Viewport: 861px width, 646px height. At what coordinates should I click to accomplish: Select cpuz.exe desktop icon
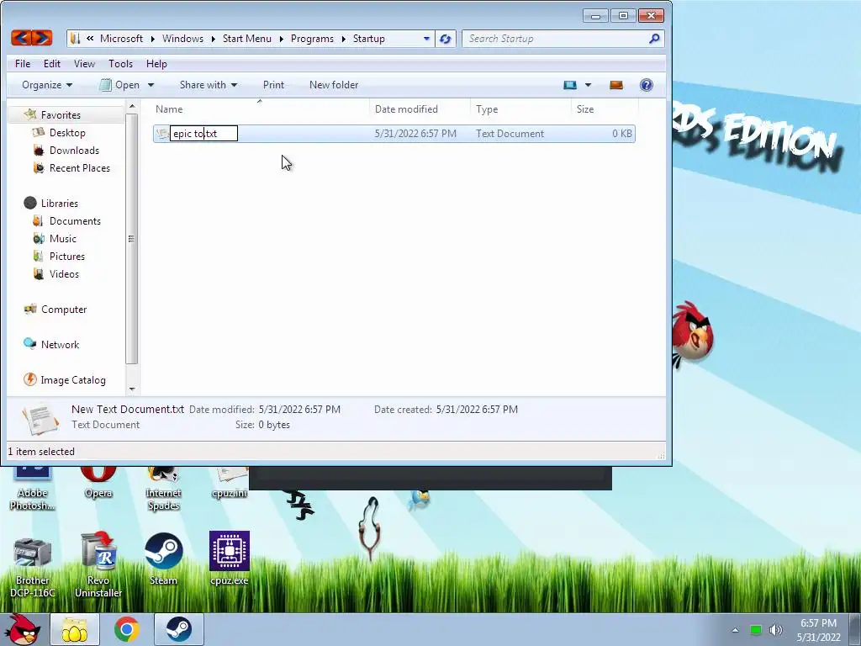tap(229, 559)
